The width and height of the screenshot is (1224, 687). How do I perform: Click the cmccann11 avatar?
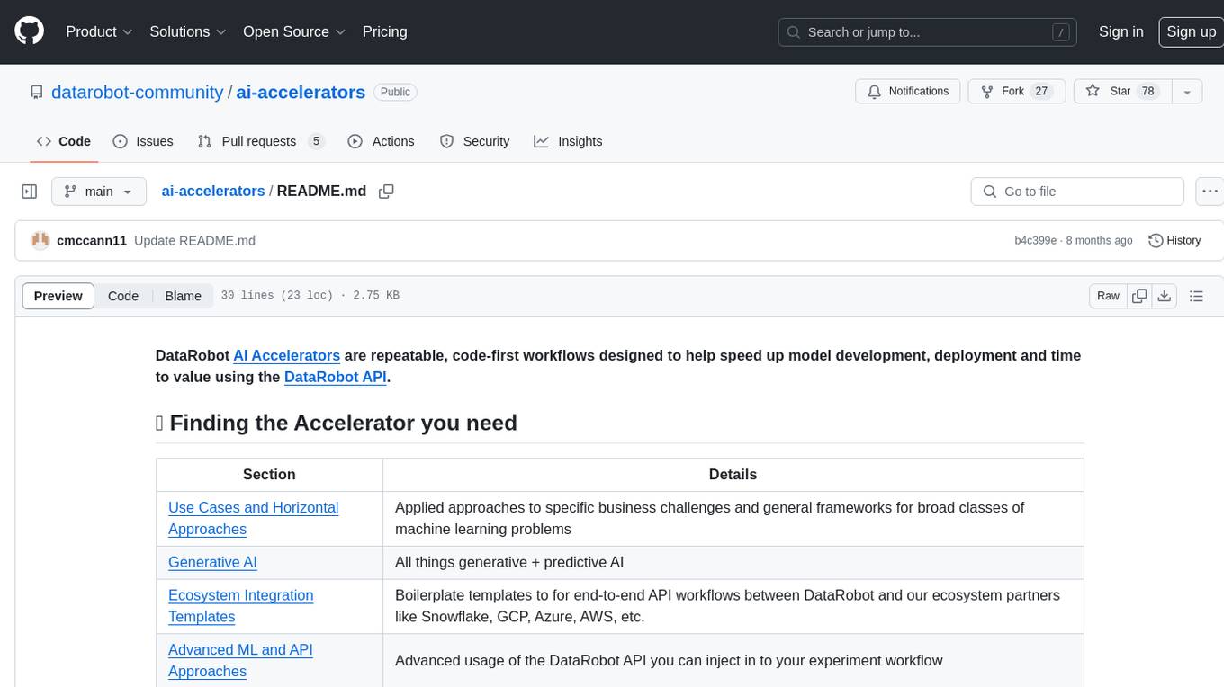click(40, 240)
